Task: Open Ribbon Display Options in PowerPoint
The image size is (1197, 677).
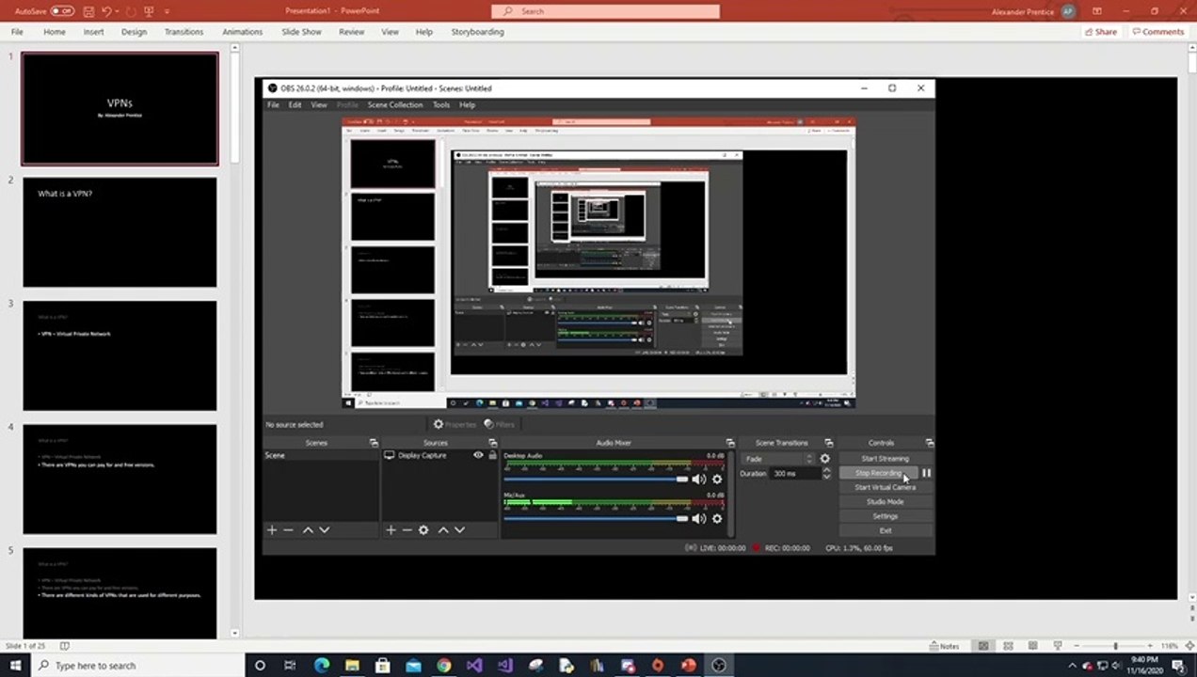Action: pos(1097,11)
